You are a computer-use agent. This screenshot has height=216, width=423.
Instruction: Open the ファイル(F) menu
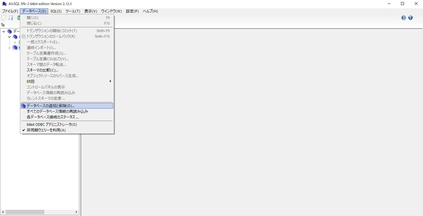pos(10,11)
